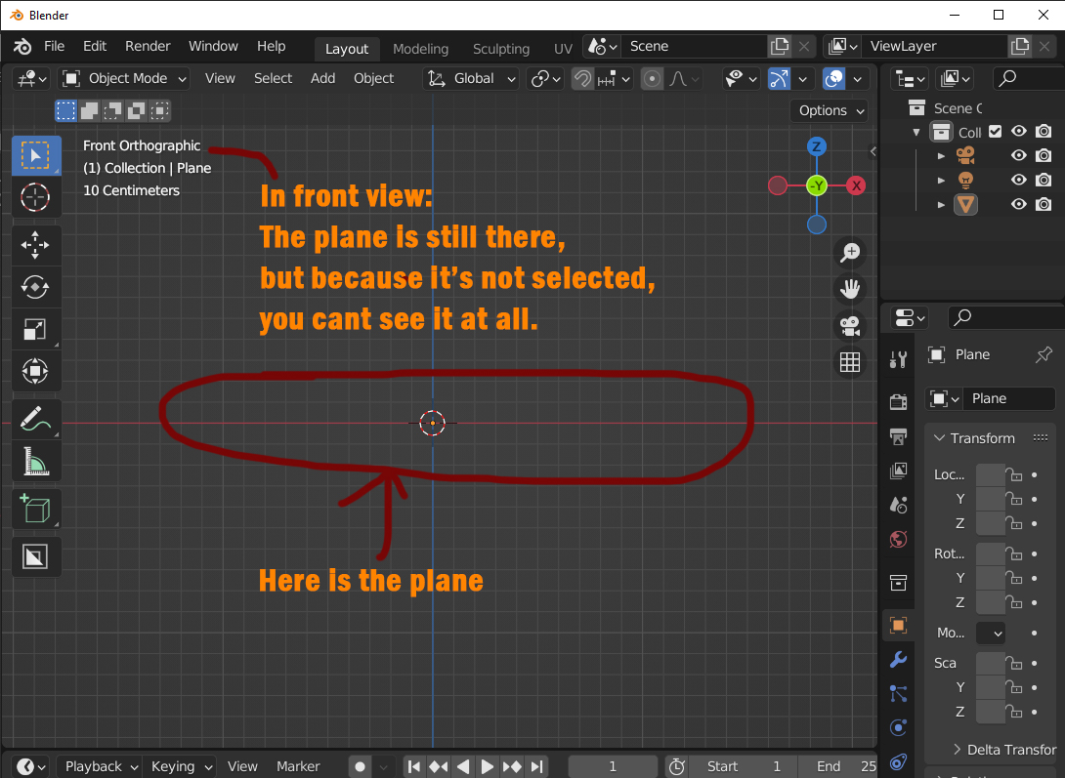
Task: Open the Tool properties tab
Action: 898,359
